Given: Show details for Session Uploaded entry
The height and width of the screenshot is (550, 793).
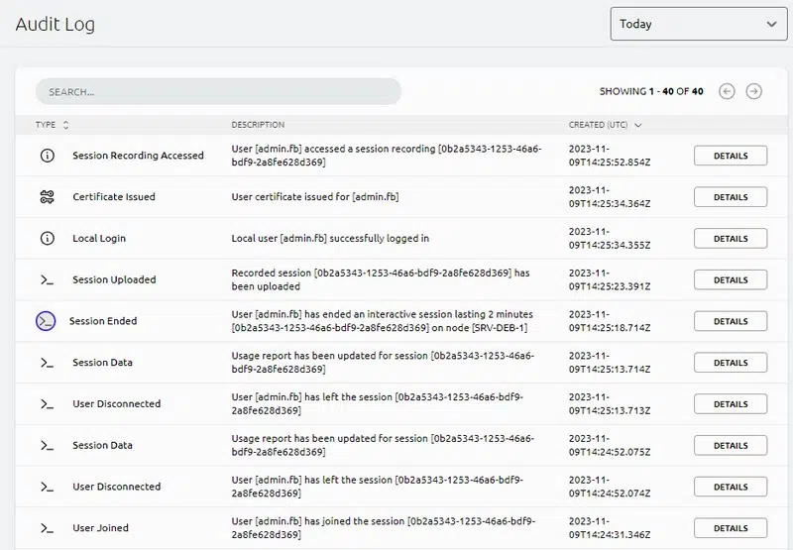Looking at the screenshot, I should tap(731, 280).
